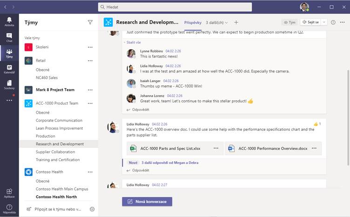Expand the 3 další(ch) tabs dropdown

[217, 23]
